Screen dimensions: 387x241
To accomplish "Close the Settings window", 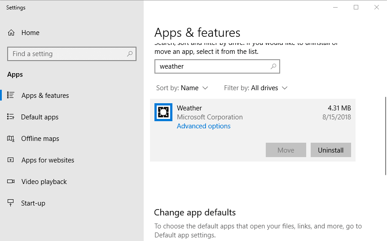I will coord(377,7).
